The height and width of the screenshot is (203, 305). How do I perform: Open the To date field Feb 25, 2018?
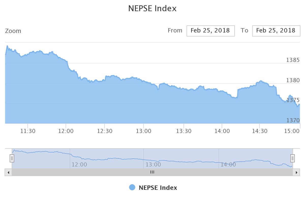(276, 31)
